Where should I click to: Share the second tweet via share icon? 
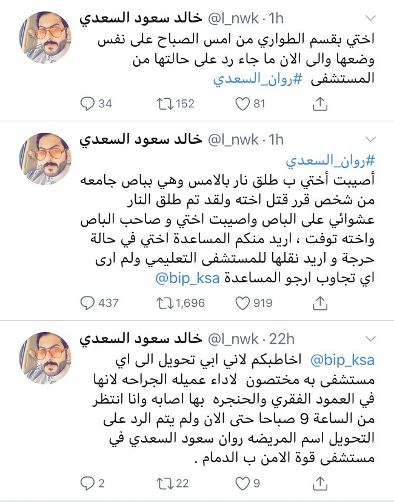[319, 303]
